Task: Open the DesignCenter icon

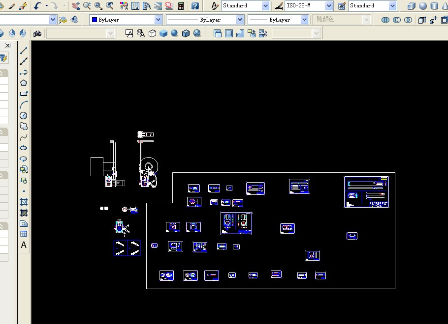Action: [135, 6]
